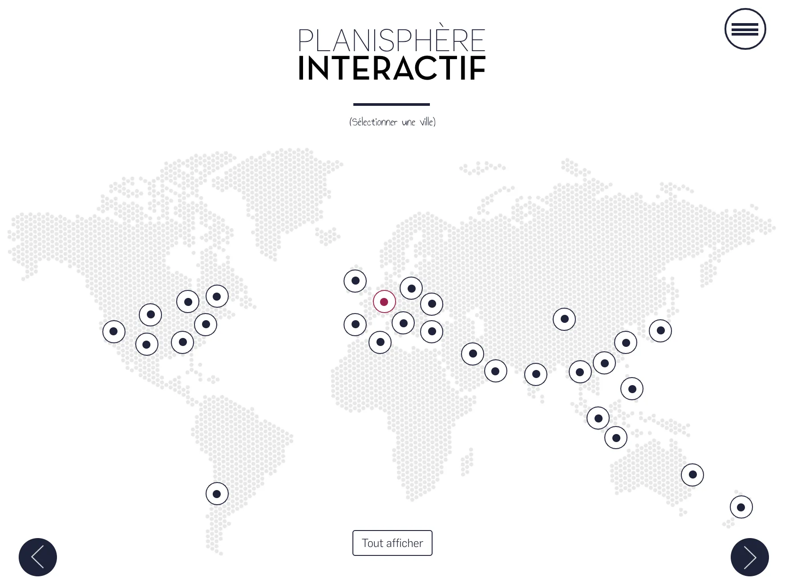Click the Planisphère Interactif title
This screenshot has height=587, width=785.
tap(392, 54)
